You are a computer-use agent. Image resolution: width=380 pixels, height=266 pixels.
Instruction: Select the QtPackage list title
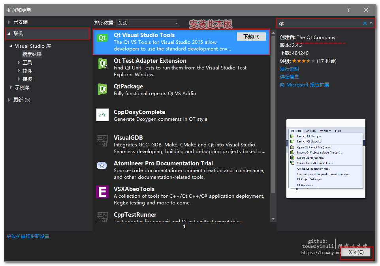click(128, 86)
